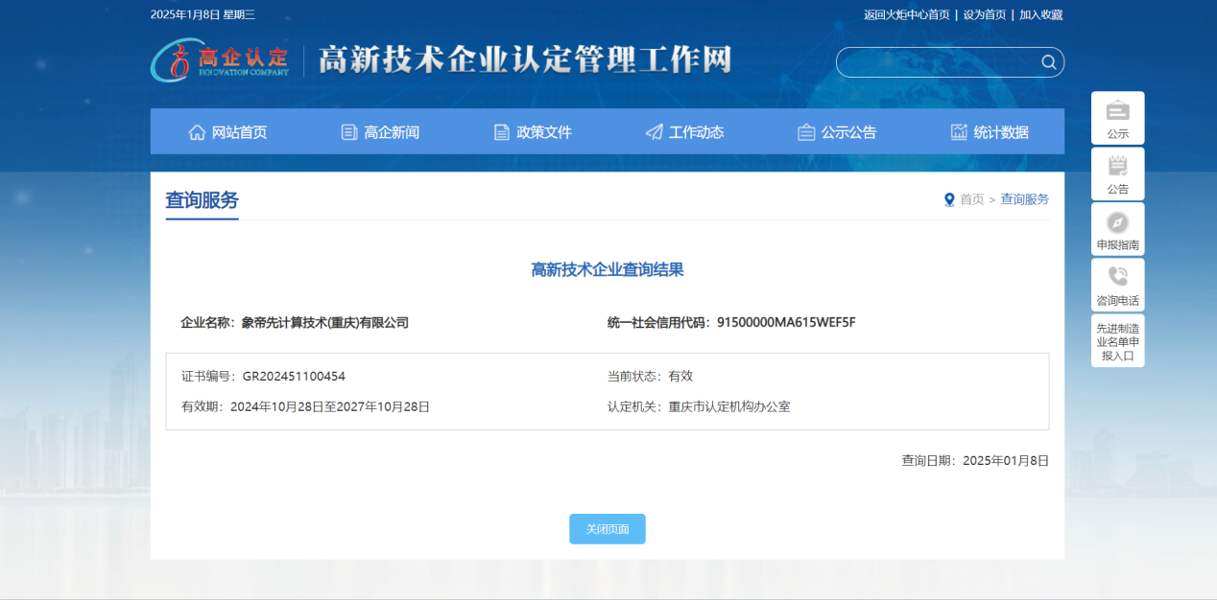
Task: Click the 加入收藏 link
Action: tap(1040, 14)
